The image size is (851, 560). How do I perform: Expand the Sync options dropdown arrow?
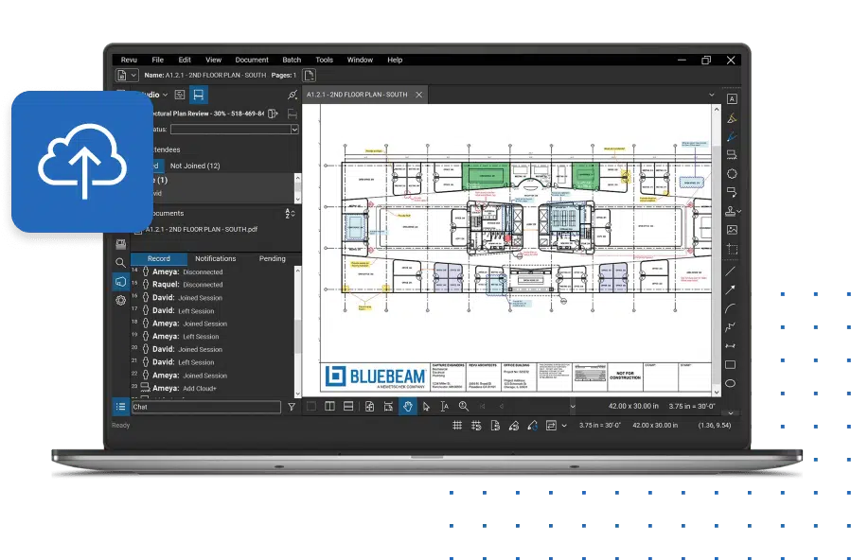[x=564, y=426]
